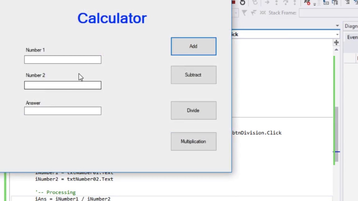Screen dimensions: 358x201
Task: Click the Restart debugging icon
Action: coord(242,3)
